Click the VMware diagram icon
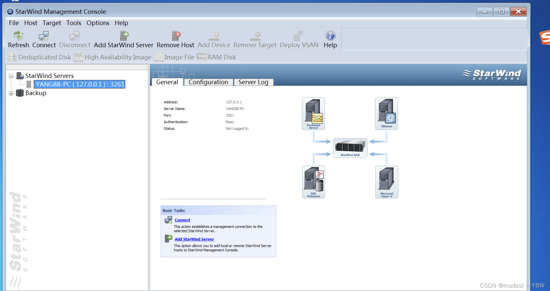550x291 pixels. click(386, 114)
